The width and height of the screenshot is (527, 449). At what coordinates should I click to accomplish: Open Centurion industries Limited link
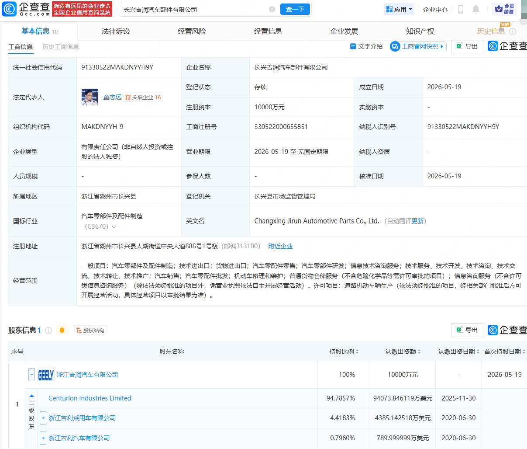coord(90,398)
